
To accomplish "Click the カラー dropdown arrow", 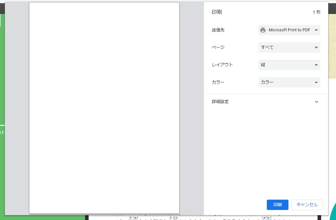I will click(x=316, y=82).
